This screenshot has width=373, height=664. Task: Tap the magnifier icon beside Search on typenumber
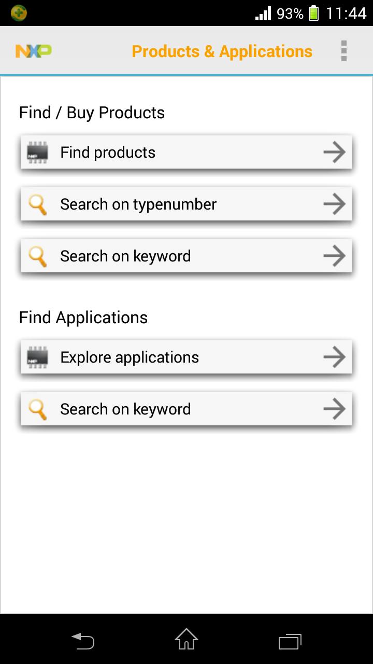(37, 204)
